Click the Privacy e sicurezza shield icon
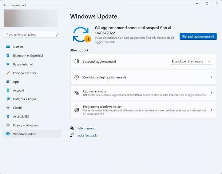This screenshot has width=222, height=174. [8, 125]
